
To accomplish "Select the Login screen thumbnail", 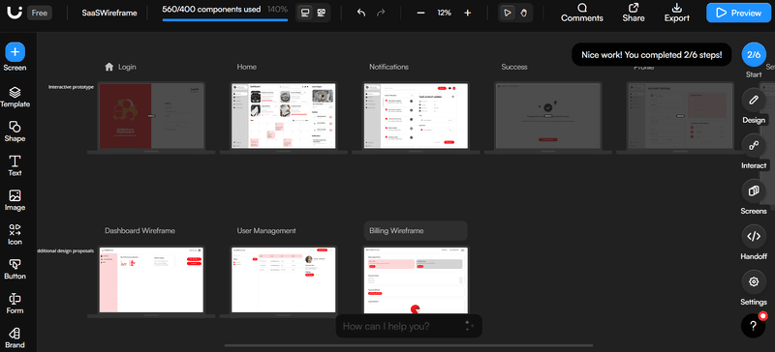I will tap(151, 116).
